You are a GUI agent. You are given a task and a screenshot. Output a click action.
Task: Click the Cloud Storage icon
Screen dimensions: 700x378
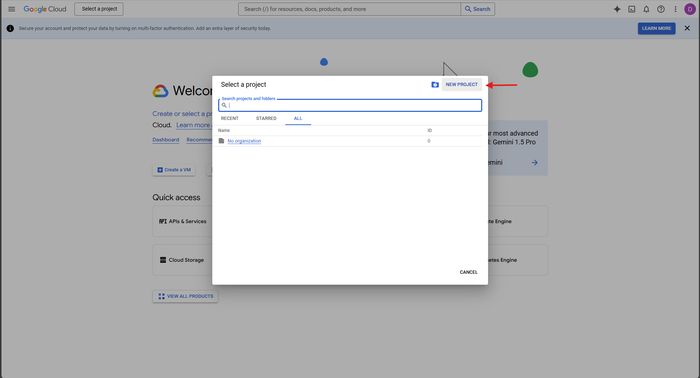tap(163, 260)
